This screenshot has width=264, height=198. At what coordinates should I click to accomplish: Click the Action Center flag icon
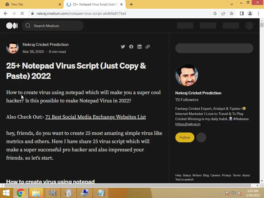pyautogui.click(x=227, y=193)
